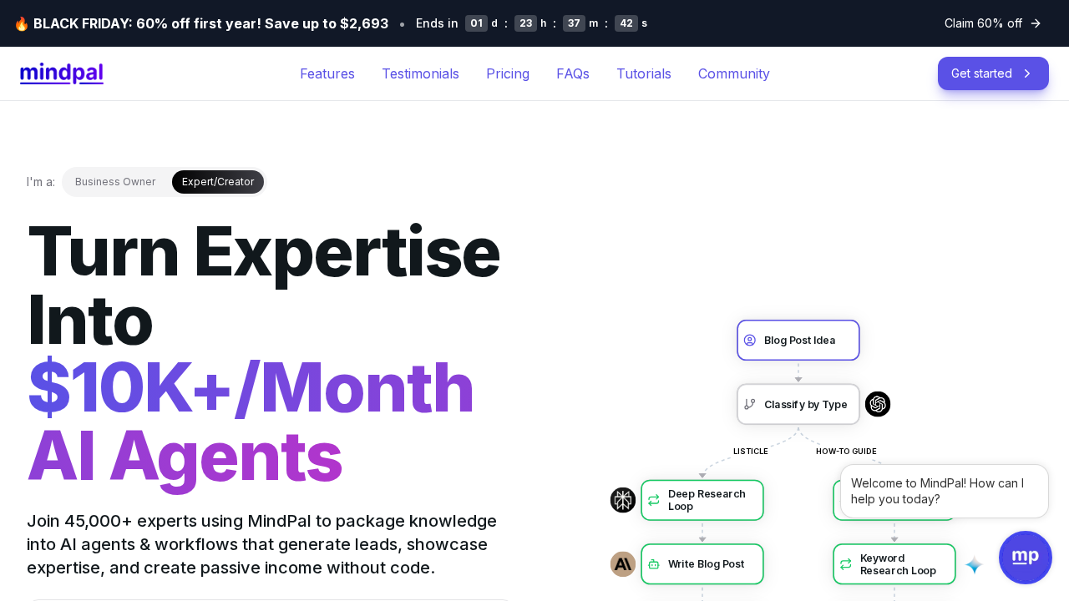1069x601 pixels.
Task: Click the robot icon in Write Blog Post node
Action: (654, 564)
